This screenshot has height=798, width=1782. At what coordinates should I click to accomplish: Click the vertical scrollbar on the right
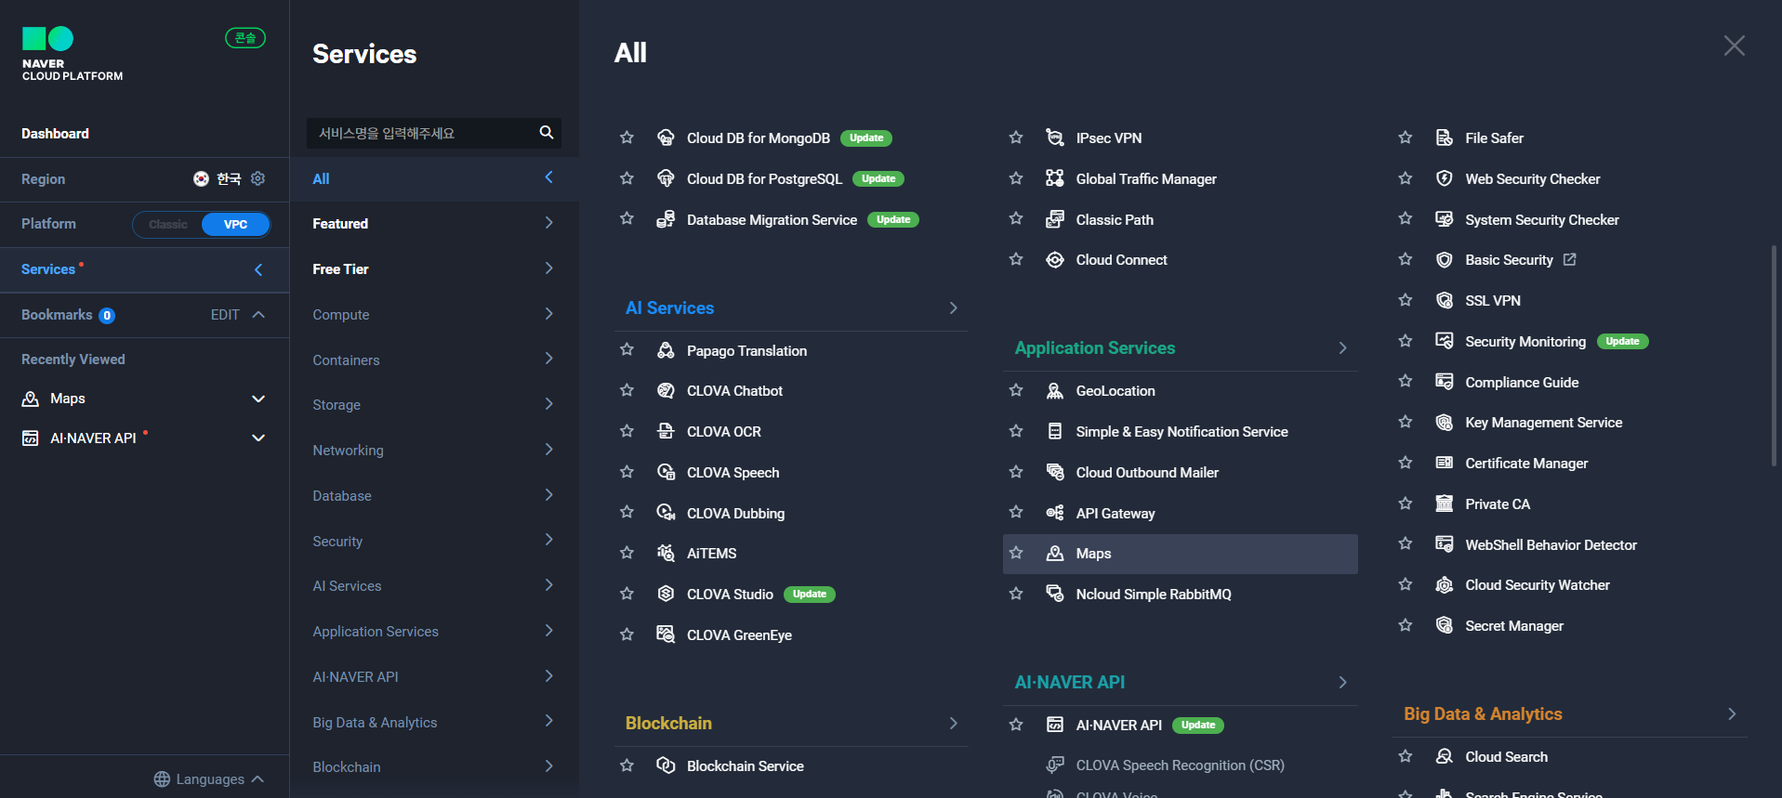click(1774, 355)
